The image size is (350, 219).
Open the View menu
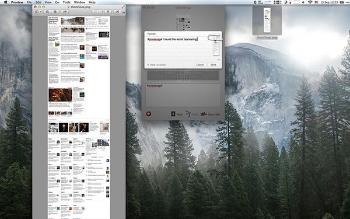pos(48,2)
